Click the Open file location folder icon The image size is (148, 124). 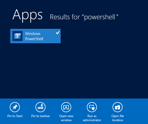pyautogui.click(x=117, y=107)
